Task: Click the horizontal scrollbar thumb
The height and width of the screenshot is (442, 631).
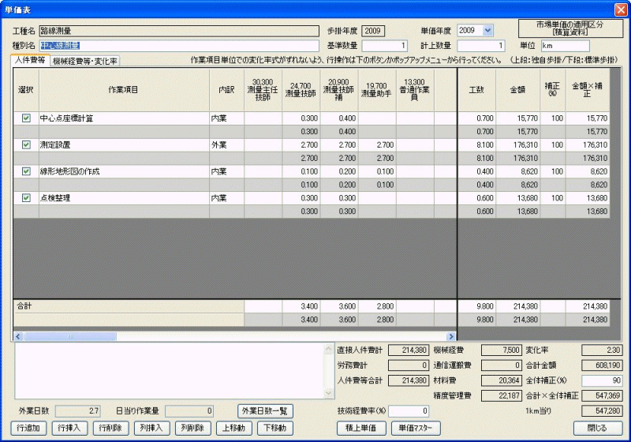Action: coord(70,336)
